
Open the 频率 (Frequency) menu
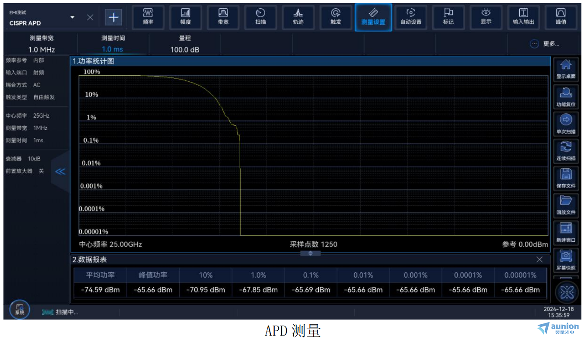148,17
